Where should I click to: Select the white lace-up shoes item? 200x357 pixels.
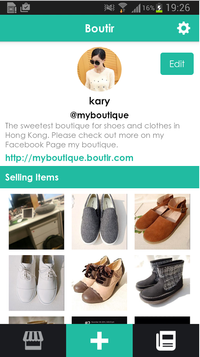pos(37,283)
